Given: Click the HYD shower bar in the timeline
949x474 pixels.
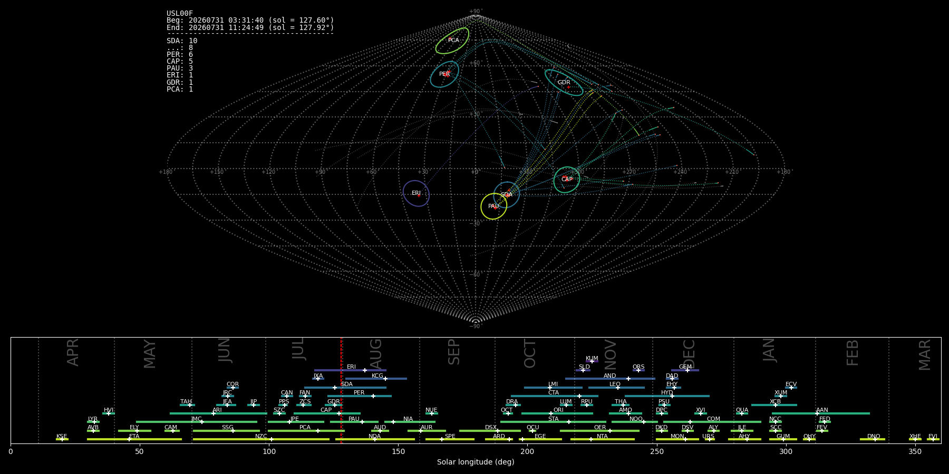Looking at the screenshot, I should coord(667,396).
